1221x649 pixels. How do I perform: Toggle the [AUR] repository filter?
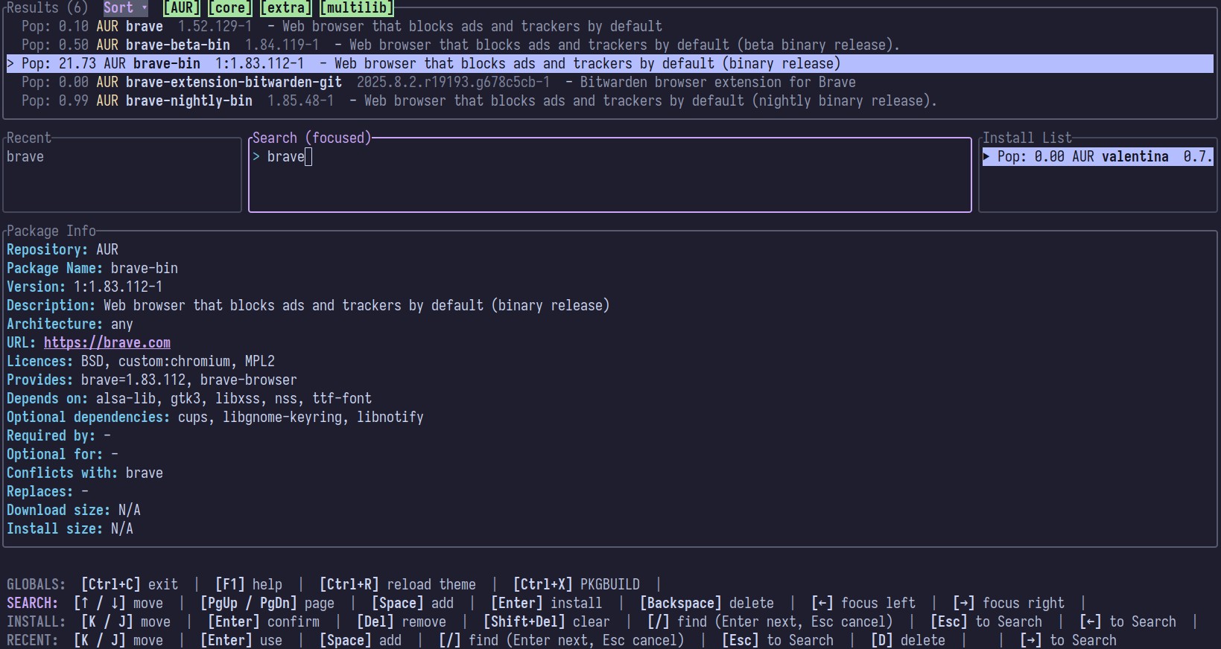pos(181,7)
